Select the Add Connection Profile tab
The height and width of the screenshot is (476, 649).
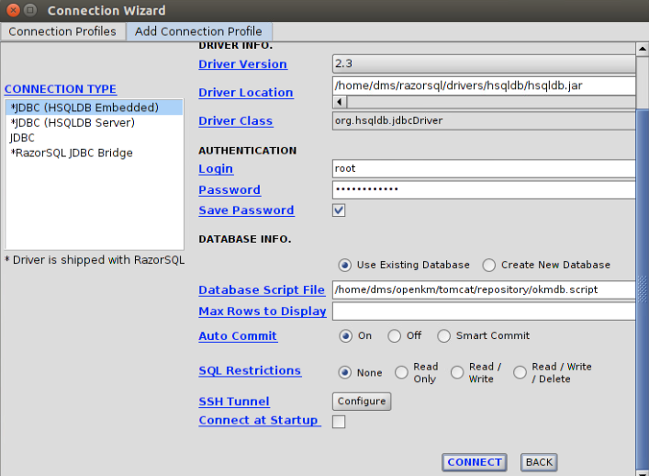198,31
